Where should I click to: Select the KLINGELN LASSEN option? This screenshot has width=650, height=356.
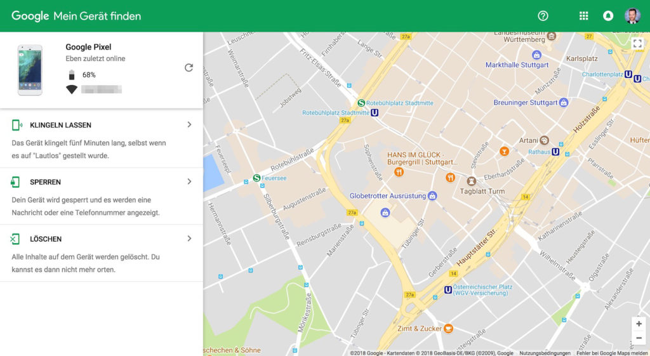tap(102, 139)
